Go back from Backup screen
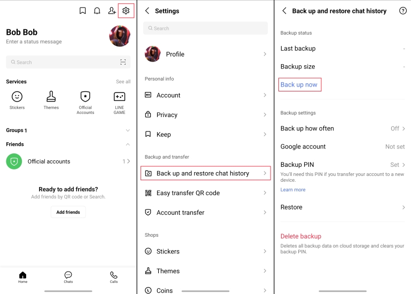This screenshot has height=294, width=411. pyautogui.click(x=284, y=11)
